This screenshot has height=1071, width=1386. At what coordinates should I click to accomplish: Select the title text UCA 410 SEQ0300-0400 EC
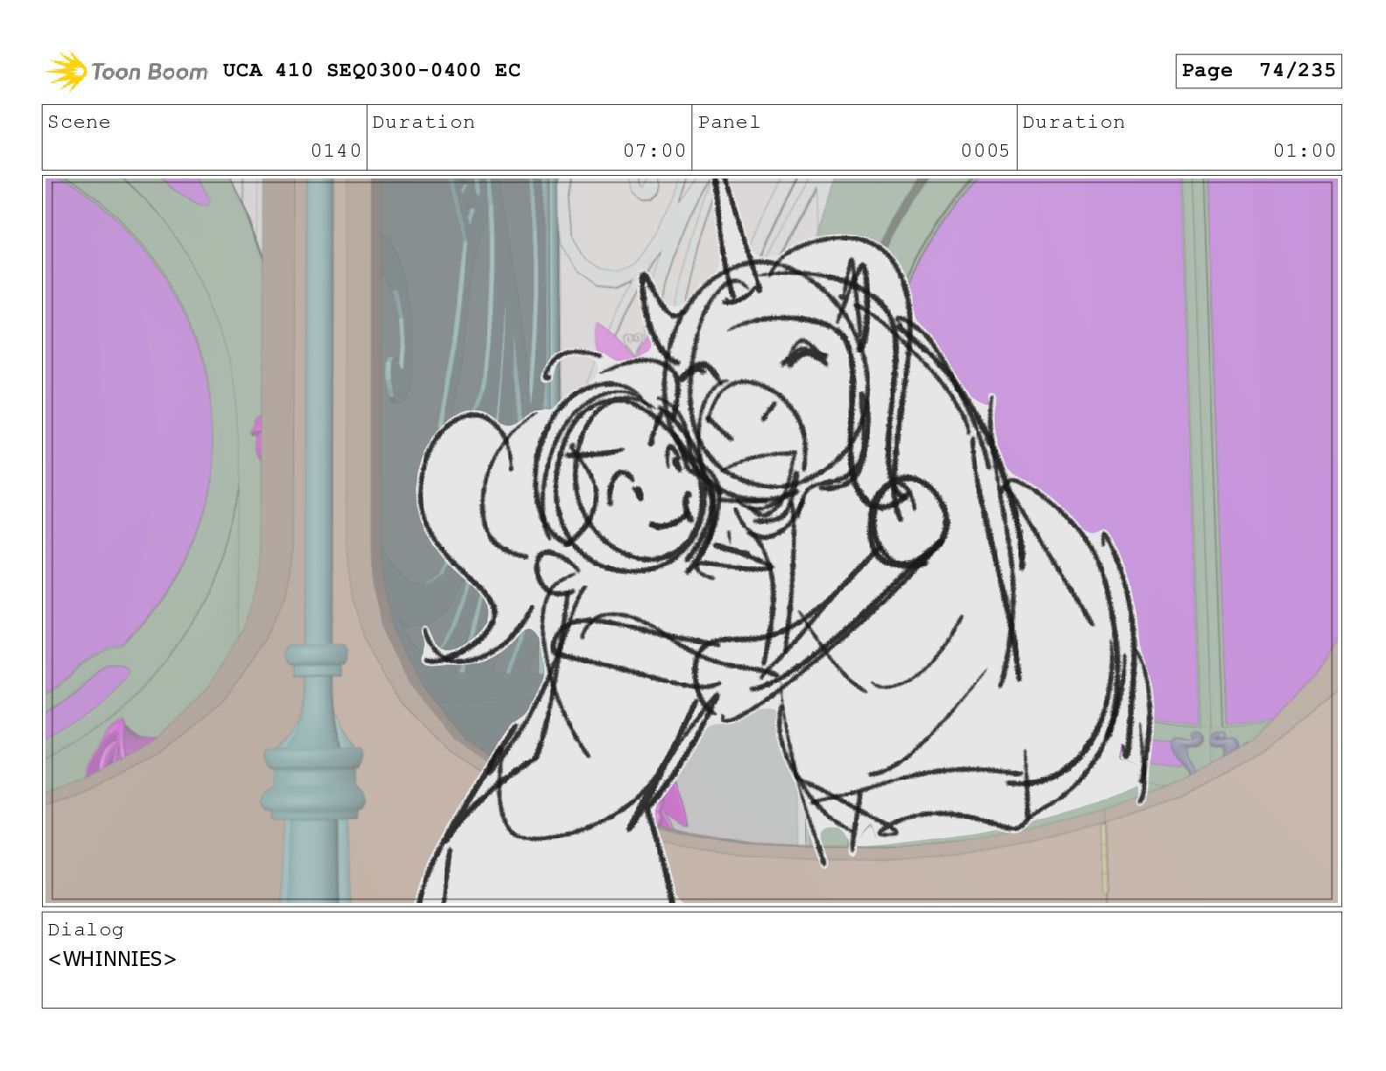click(x=372, y=70)
